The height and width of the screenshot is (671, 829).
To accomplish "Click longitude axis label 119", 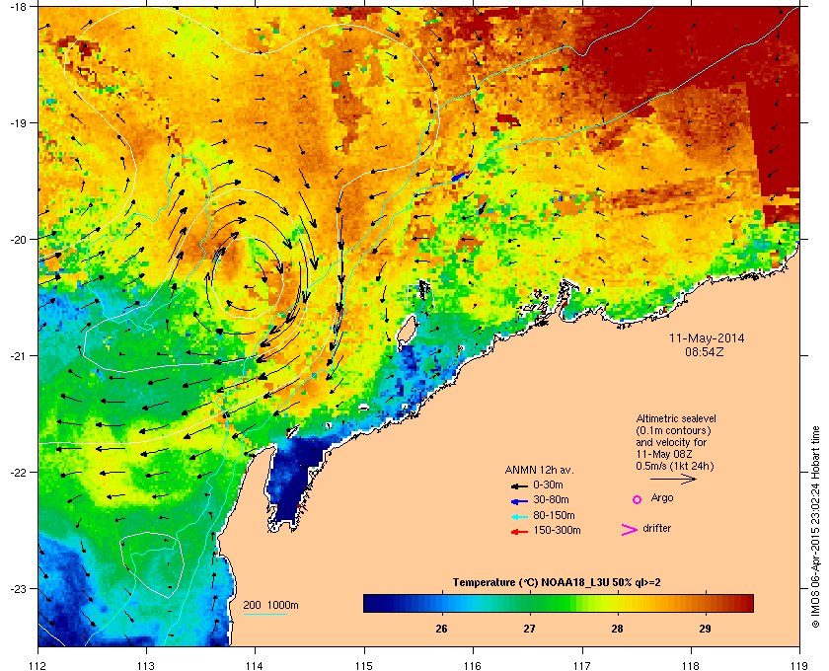I will coord(799,666).
